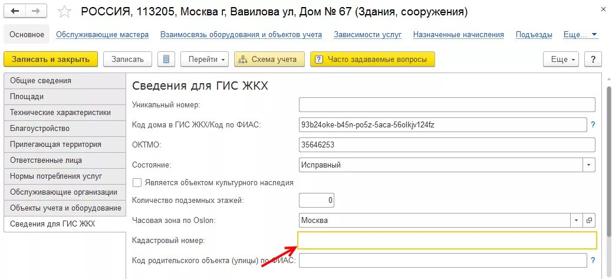The image size is (612, 279).
Task: Expand the Часовая зона по Oslon dropdown
Action: coord(577,221)
